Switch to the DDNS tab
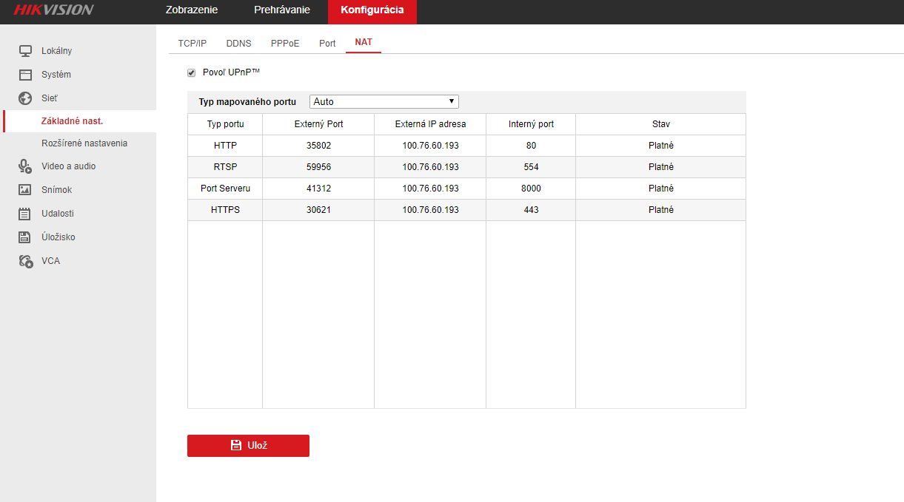This screenshot has height=502, width=904. click(x=238, y=44)
